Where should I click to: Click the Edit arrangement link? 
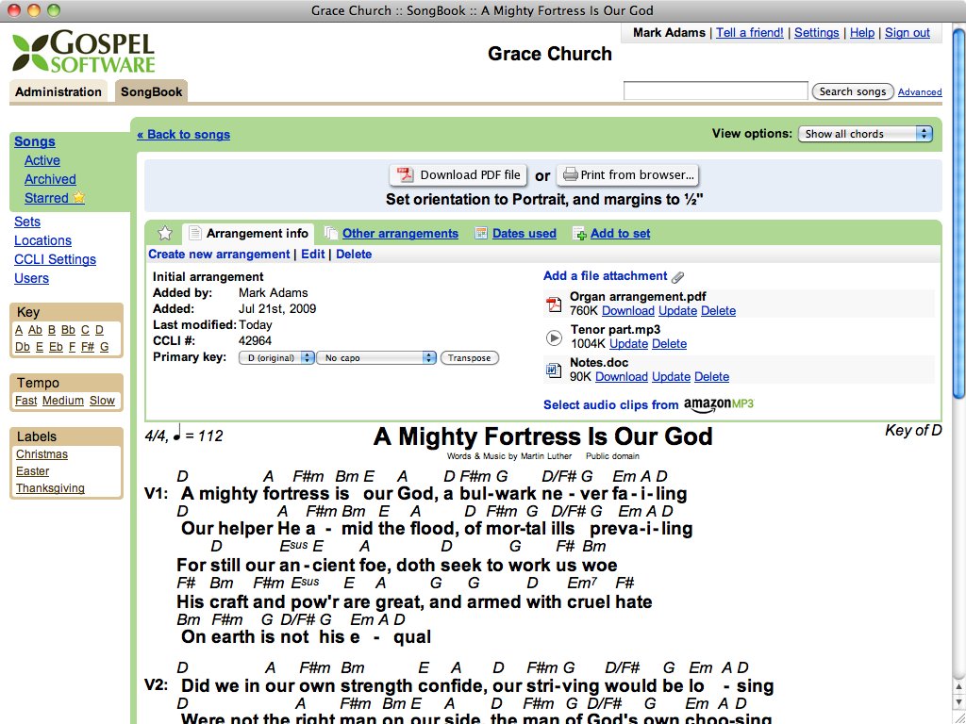click(313, 255)
